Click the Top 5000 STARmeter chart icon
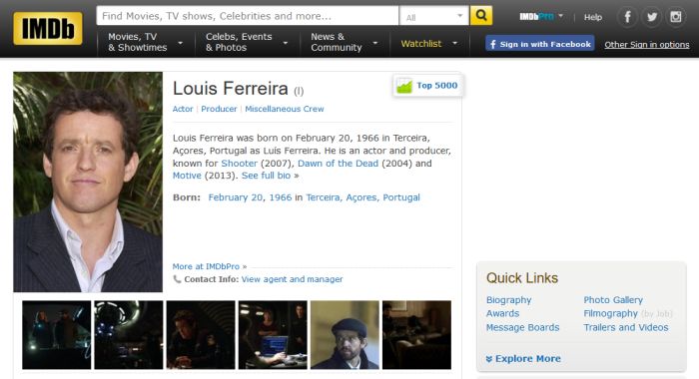 coord(404,86)
